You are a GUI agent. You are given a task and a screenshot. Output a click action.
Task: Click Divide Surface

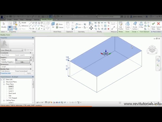click(x=135, y=26)
